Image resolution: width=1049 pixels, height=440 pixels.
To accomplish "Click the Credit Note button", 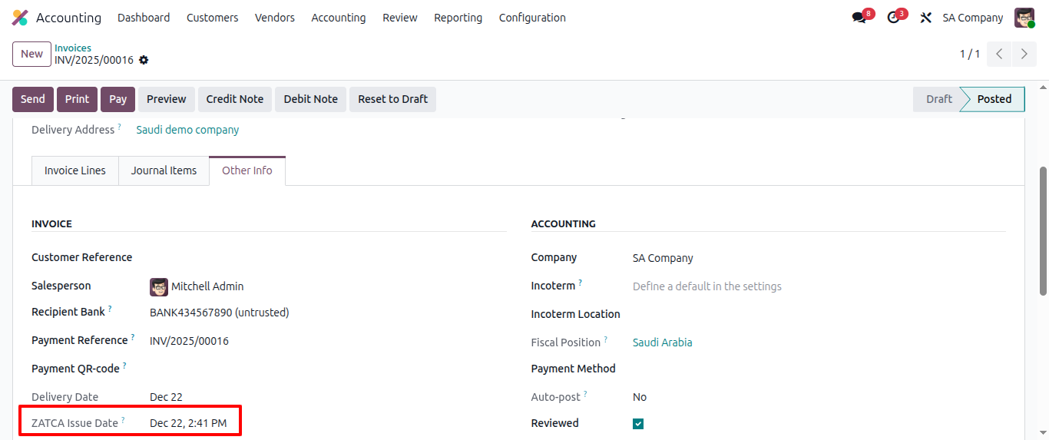I will tap(234, 99).
